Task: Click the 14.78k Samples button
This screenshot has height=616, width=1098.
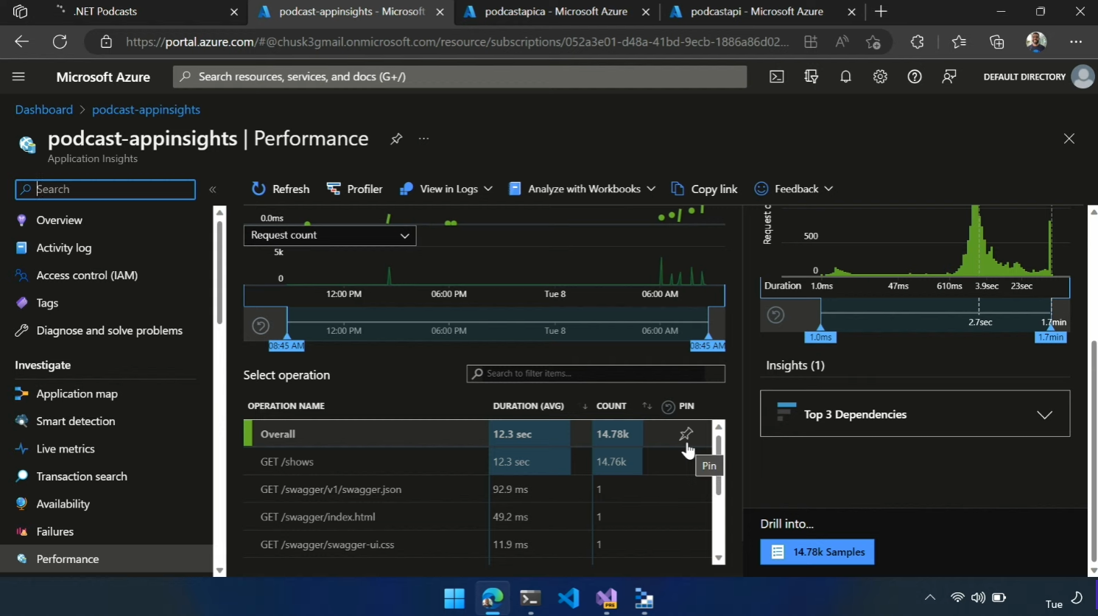Action: pyautogui.click(x=817, y=552)
